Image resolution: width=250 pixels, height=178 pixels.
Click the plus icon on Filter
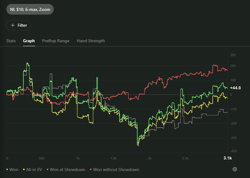[13, 25]
